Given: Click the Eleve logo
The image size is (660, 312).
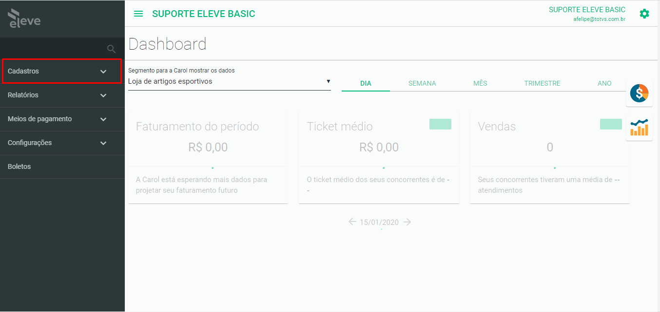Looking at the screenshot, I should coord(24,18).
